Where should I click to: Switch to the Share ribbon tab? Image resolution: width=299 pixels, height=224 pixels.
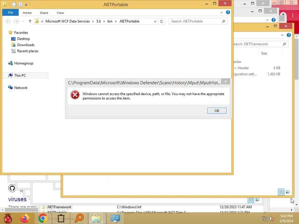pos(44,13)
